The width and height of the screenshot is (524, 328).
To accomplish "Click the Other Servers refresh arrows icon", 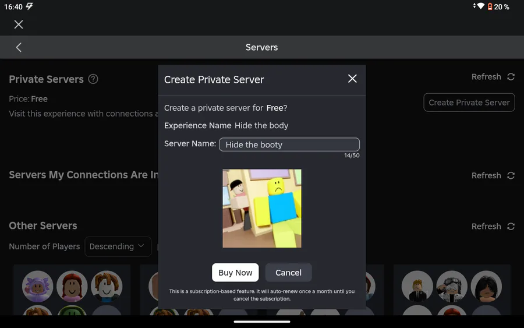I will click(511, 227).
